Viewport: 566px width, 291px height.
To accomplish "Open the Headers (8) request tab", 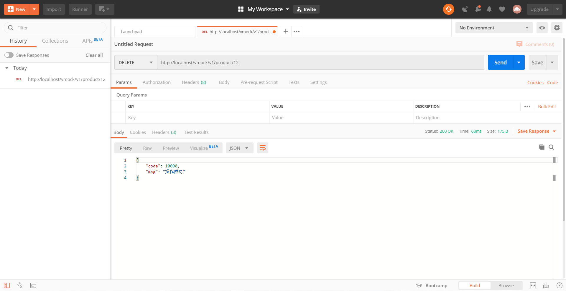I will coord(194,82).
